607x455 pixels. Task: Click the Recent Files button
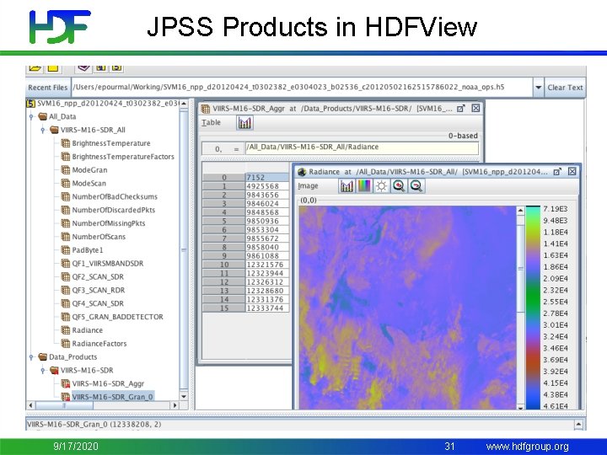(x=47, y=88)
